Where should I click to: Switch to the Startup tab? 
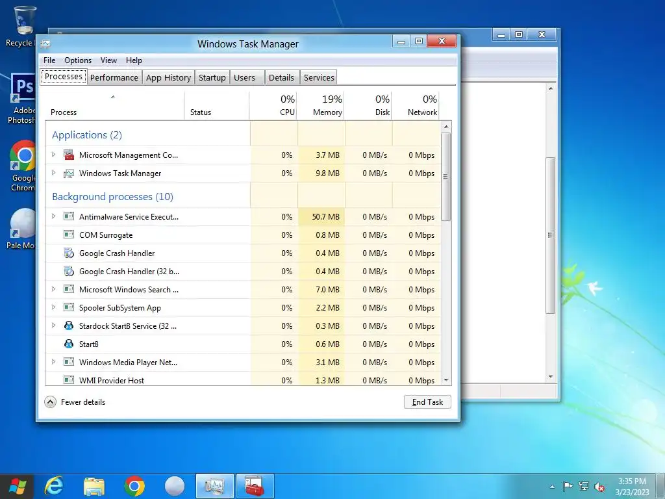212,77
